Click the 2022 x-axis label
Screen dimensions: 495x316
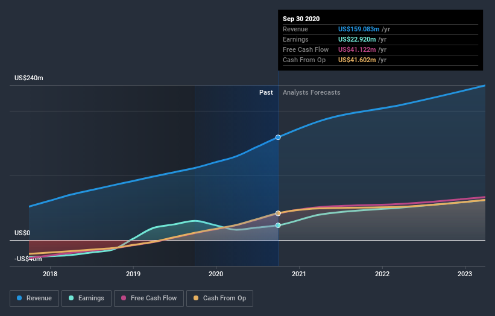click(x=382, y=274)
